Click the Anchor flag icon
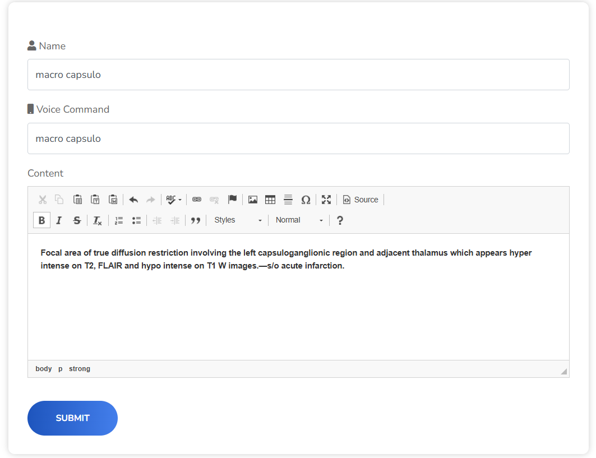This screenshot has width=596, height=458. 232,200
